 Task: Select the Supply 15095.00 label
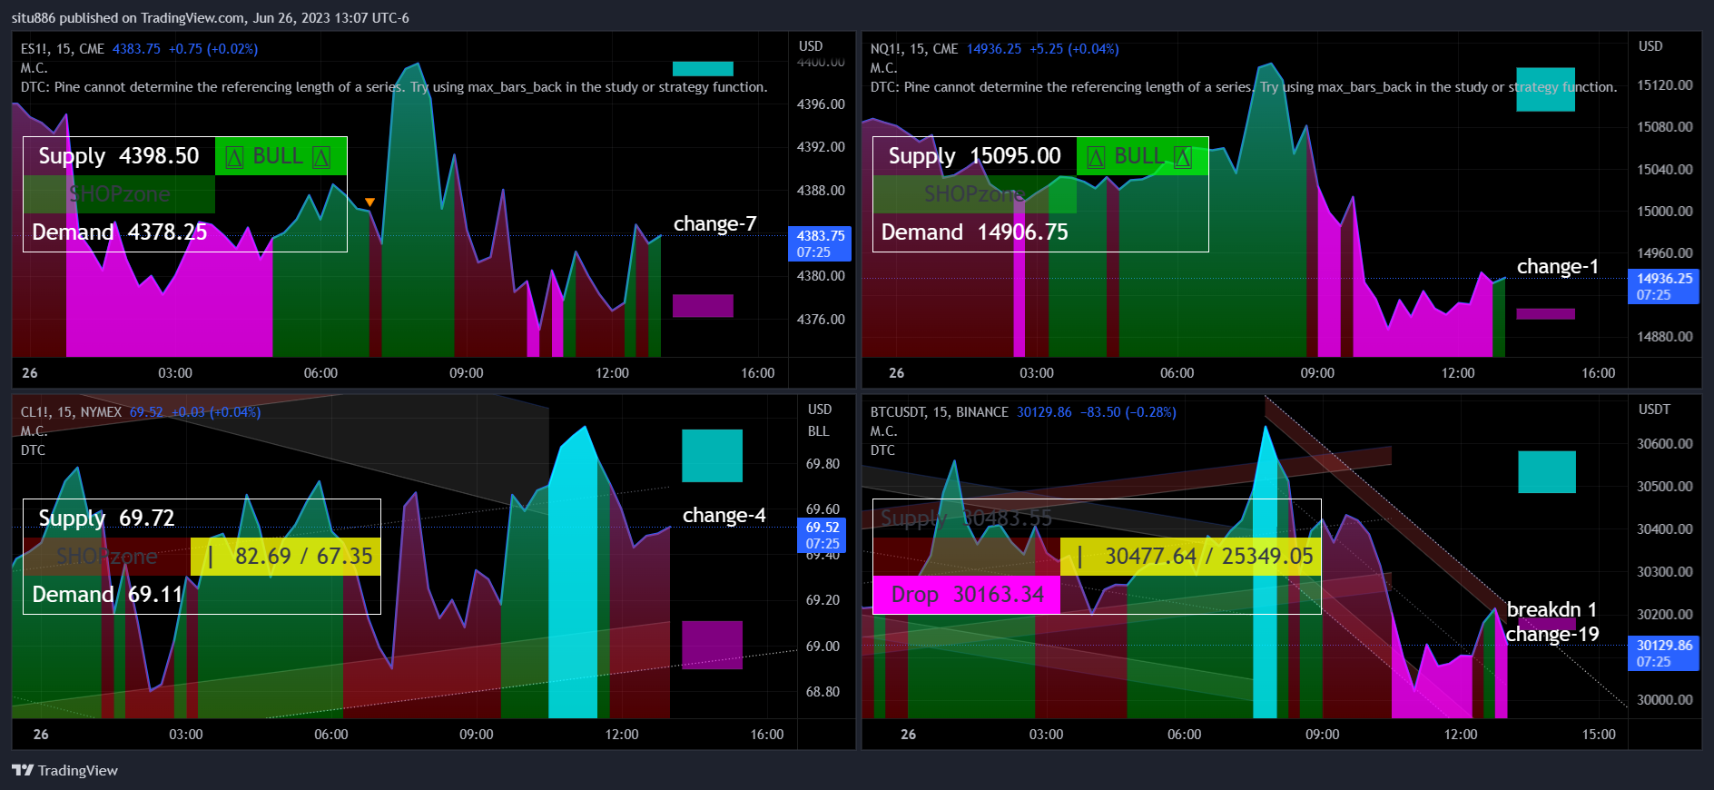(974, 156)
